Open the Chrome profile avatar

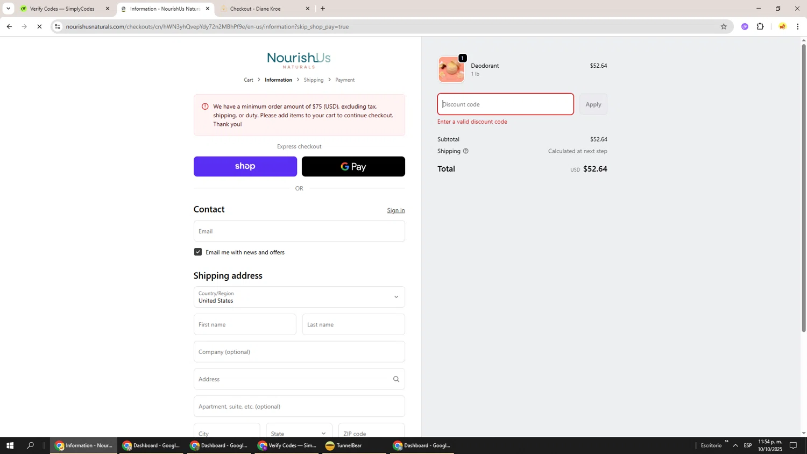pos(782,26)
